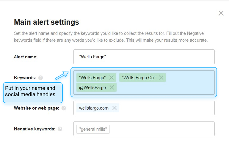229x145 pixels.
Task: Remove the "Wells Fargo Co" keyword tag
Action: click(x=161, y=78)
